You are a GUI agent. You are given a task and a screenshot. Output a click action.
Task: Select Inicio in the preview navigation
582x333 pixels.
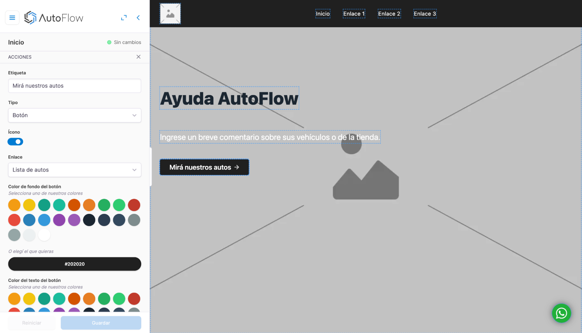click(x=323, y=14)
